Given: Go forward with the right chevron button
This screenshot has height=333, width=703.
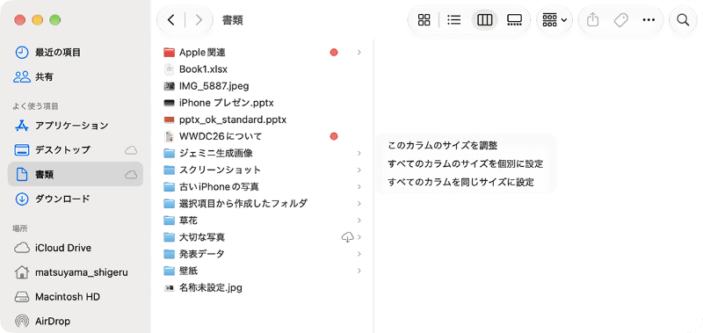Looking at the screenshot, I should tap(199, 20).
